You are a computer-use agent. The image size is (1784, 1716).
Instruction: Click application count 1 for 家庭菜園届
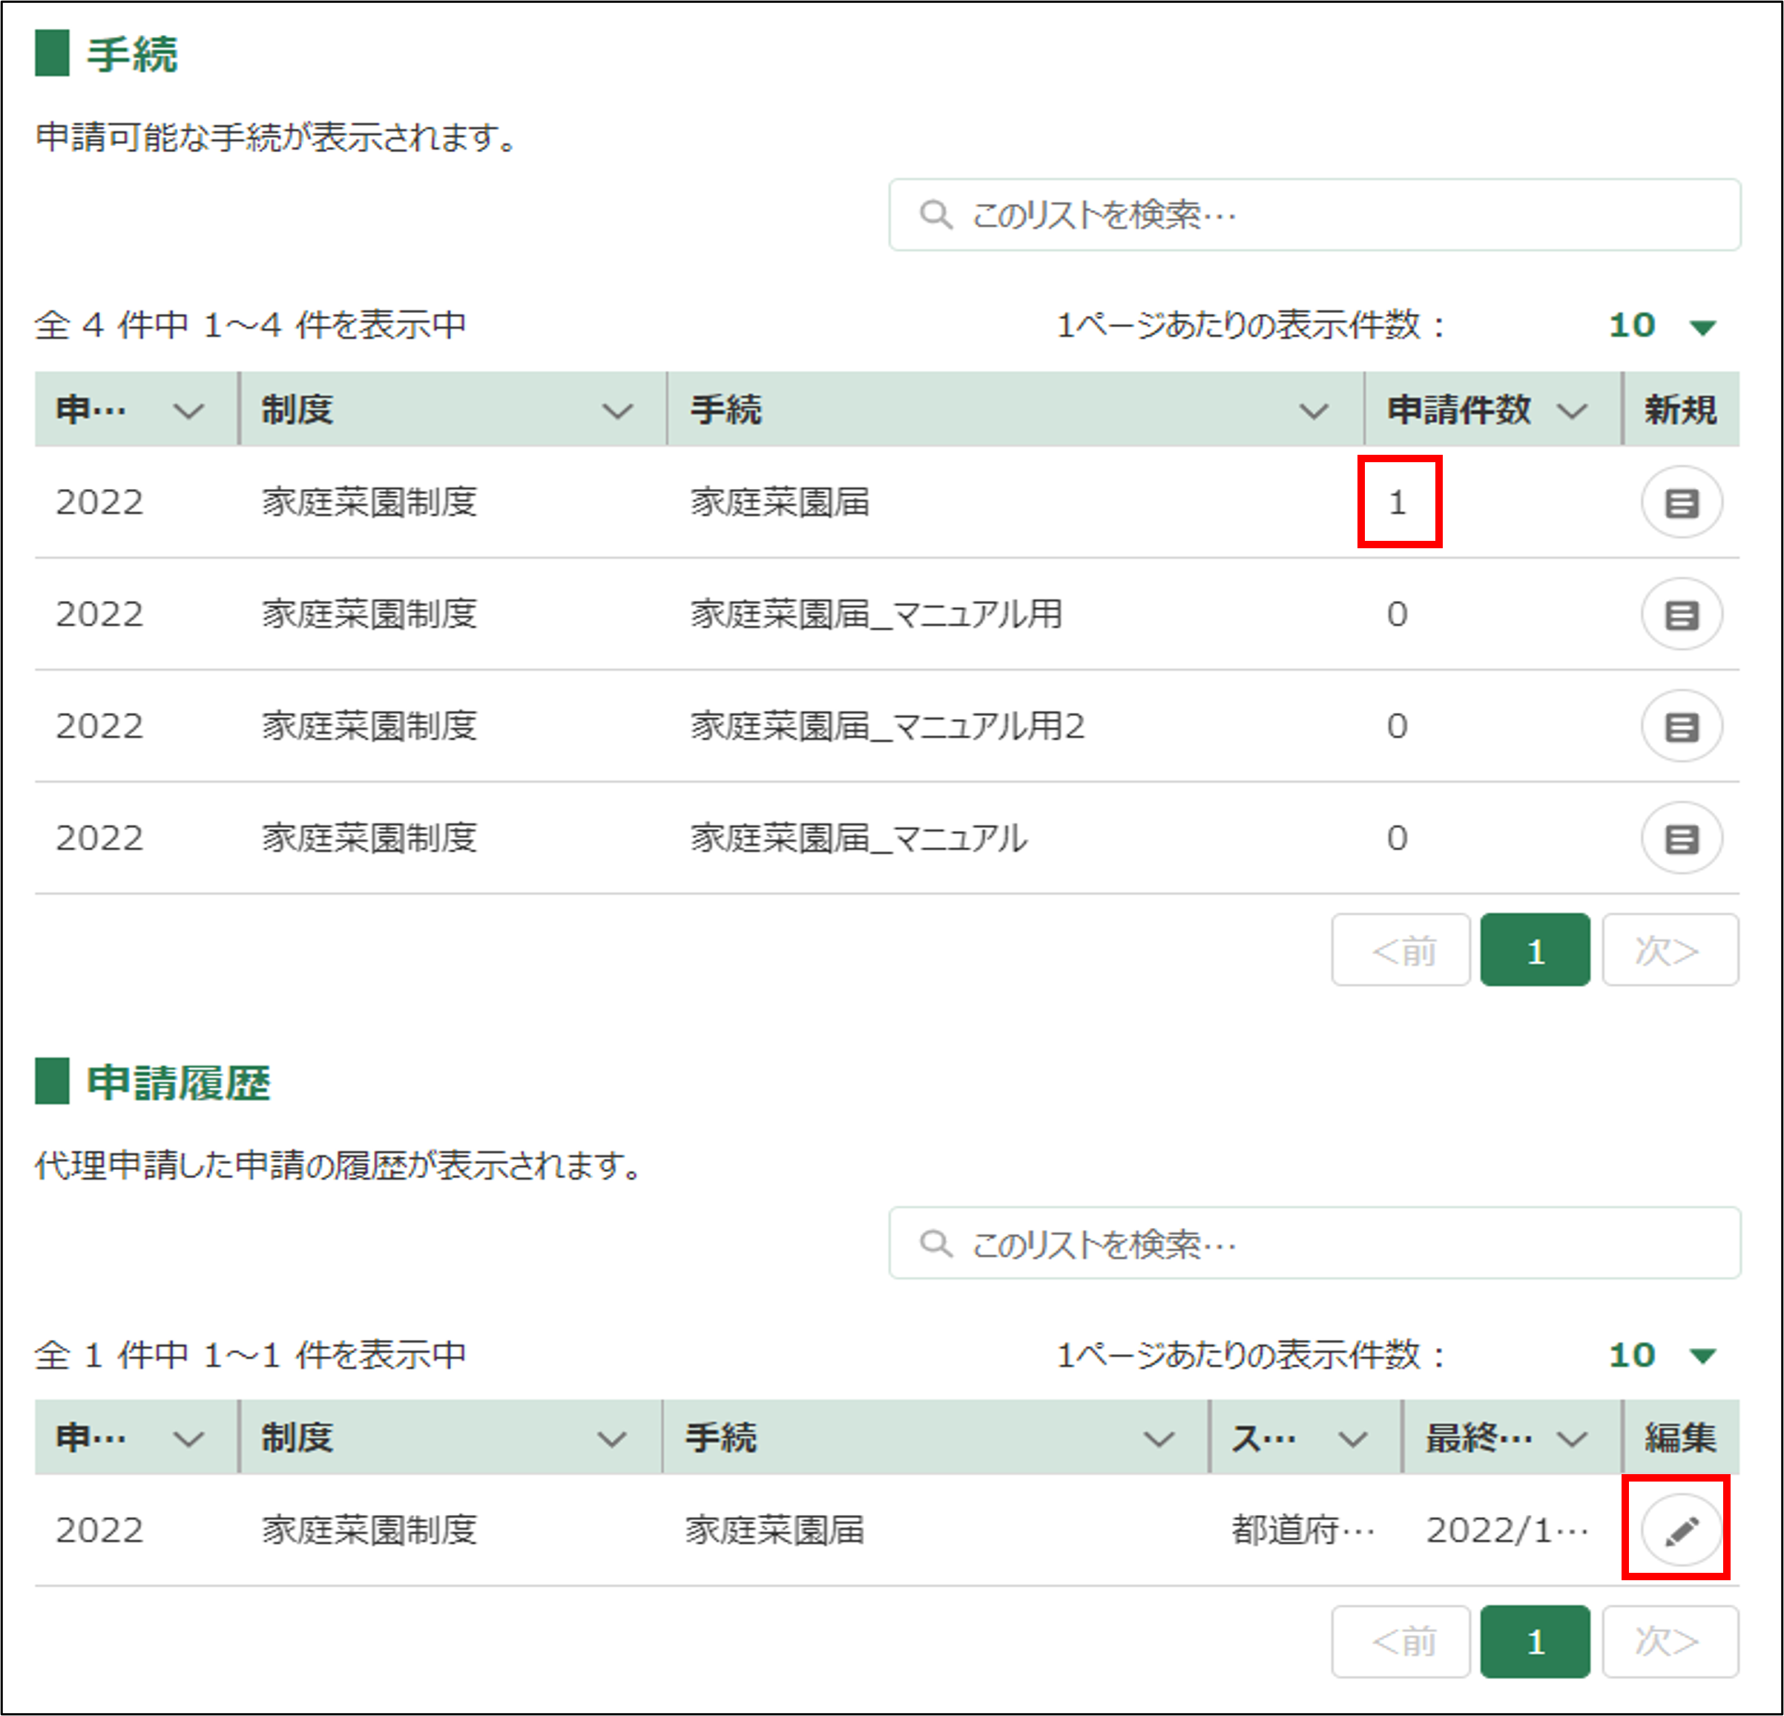pyautogui.click(x=1398, y=502)
